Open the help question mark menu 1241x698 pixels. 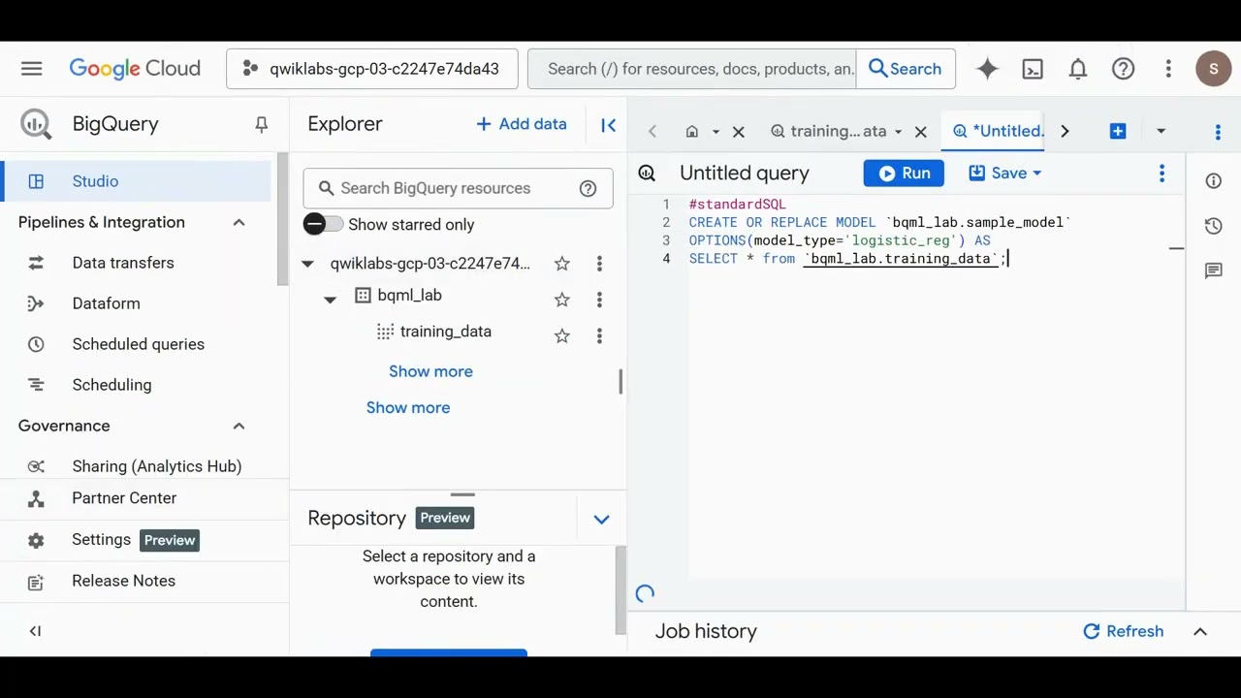1123,69
